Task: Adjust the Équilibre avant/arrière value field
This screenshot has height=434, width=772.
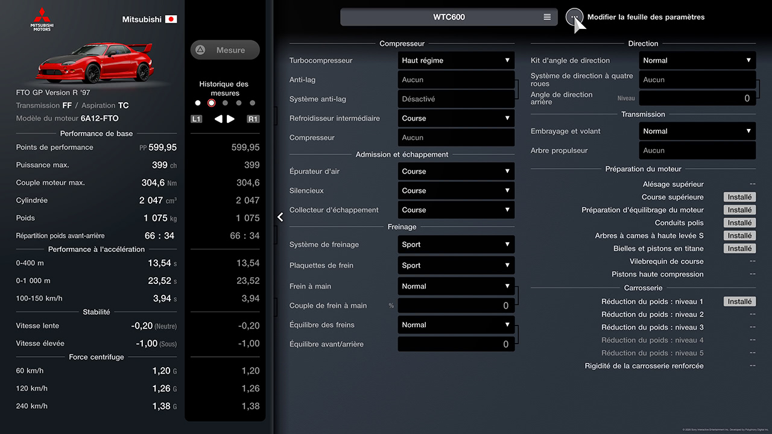Action: pyautogui.click(x=456, y=344)
